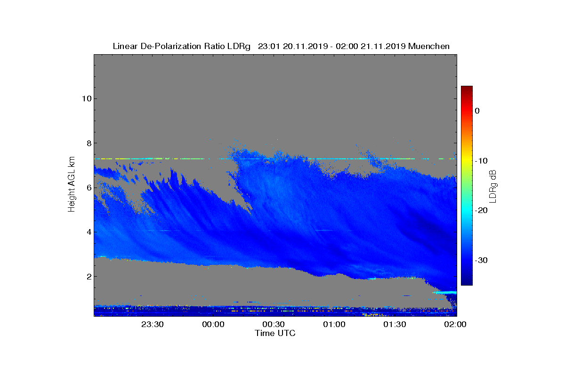Viewport: 565px width, 377px height.
Task: Click the 'Height AGL km' axis label
Action: click(x=72, y=185)
